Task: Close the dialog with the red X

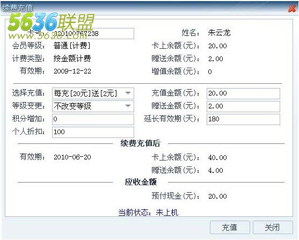Action: click(x=292, y=9)
